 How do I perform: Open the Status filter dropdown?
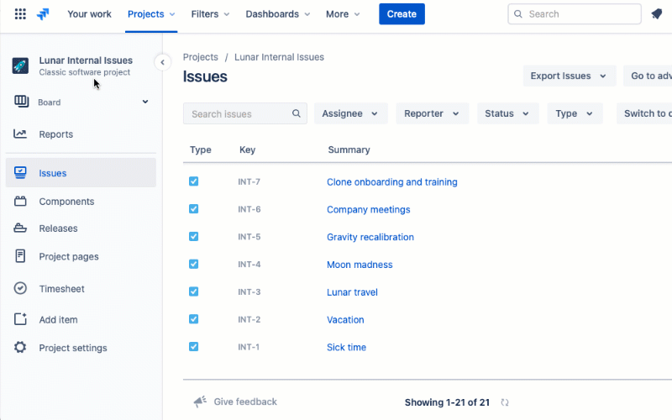coord(507,113)
